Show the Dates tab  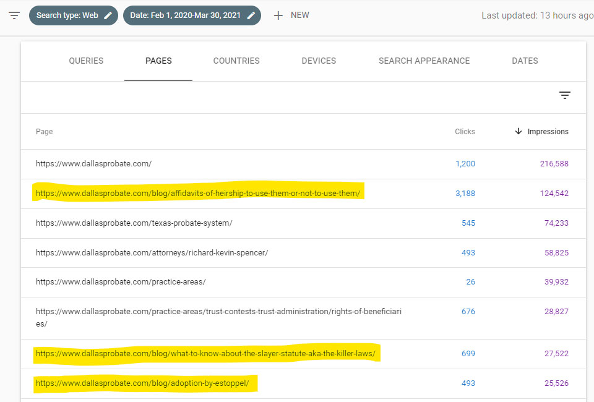coord(525,61)
